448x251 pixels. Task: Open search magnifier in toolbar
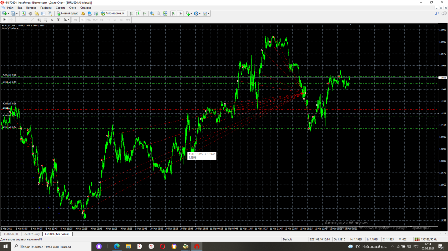(x=437, y=14)
